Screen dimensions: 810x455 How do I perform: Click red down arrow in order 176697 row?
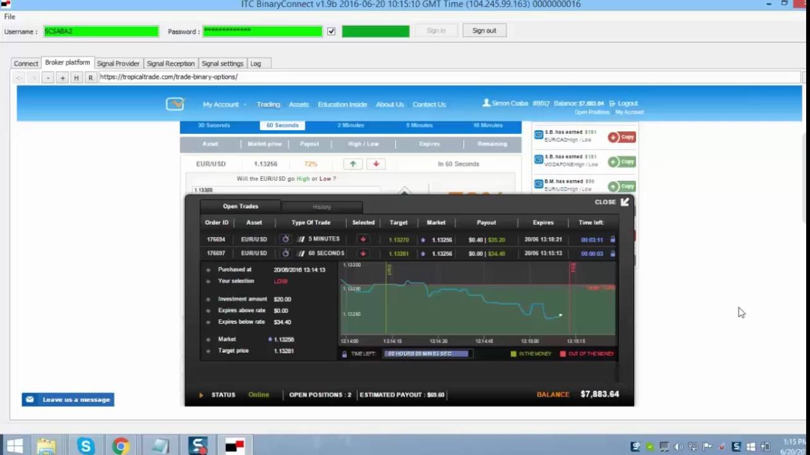pos(363,253)
